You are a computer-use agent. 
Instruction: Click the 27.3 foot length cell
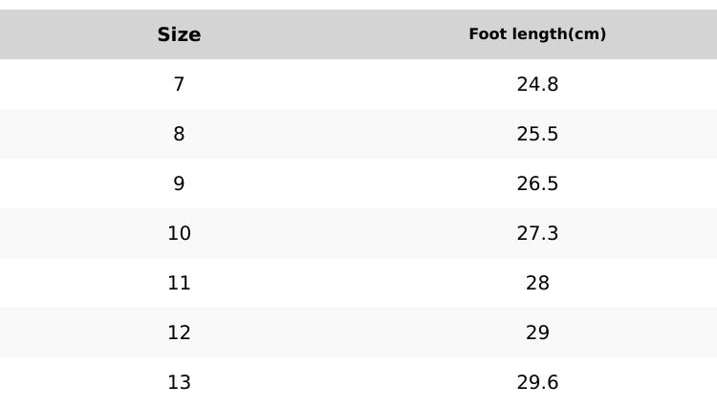point(537,233)
